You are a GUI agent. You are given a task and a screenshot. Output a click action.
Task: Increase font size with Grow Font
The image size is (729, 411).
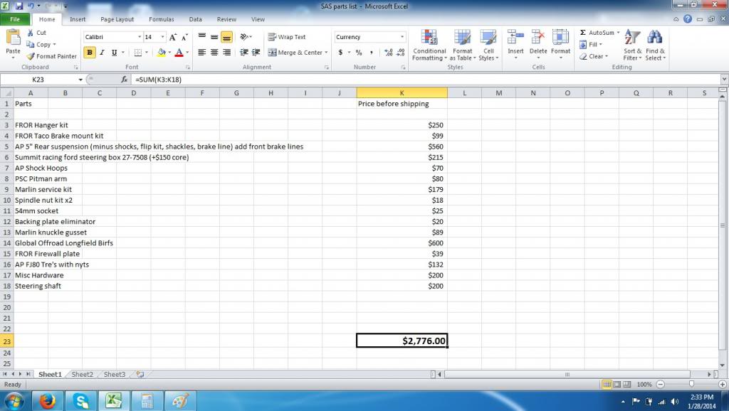[x=173, y=37]
